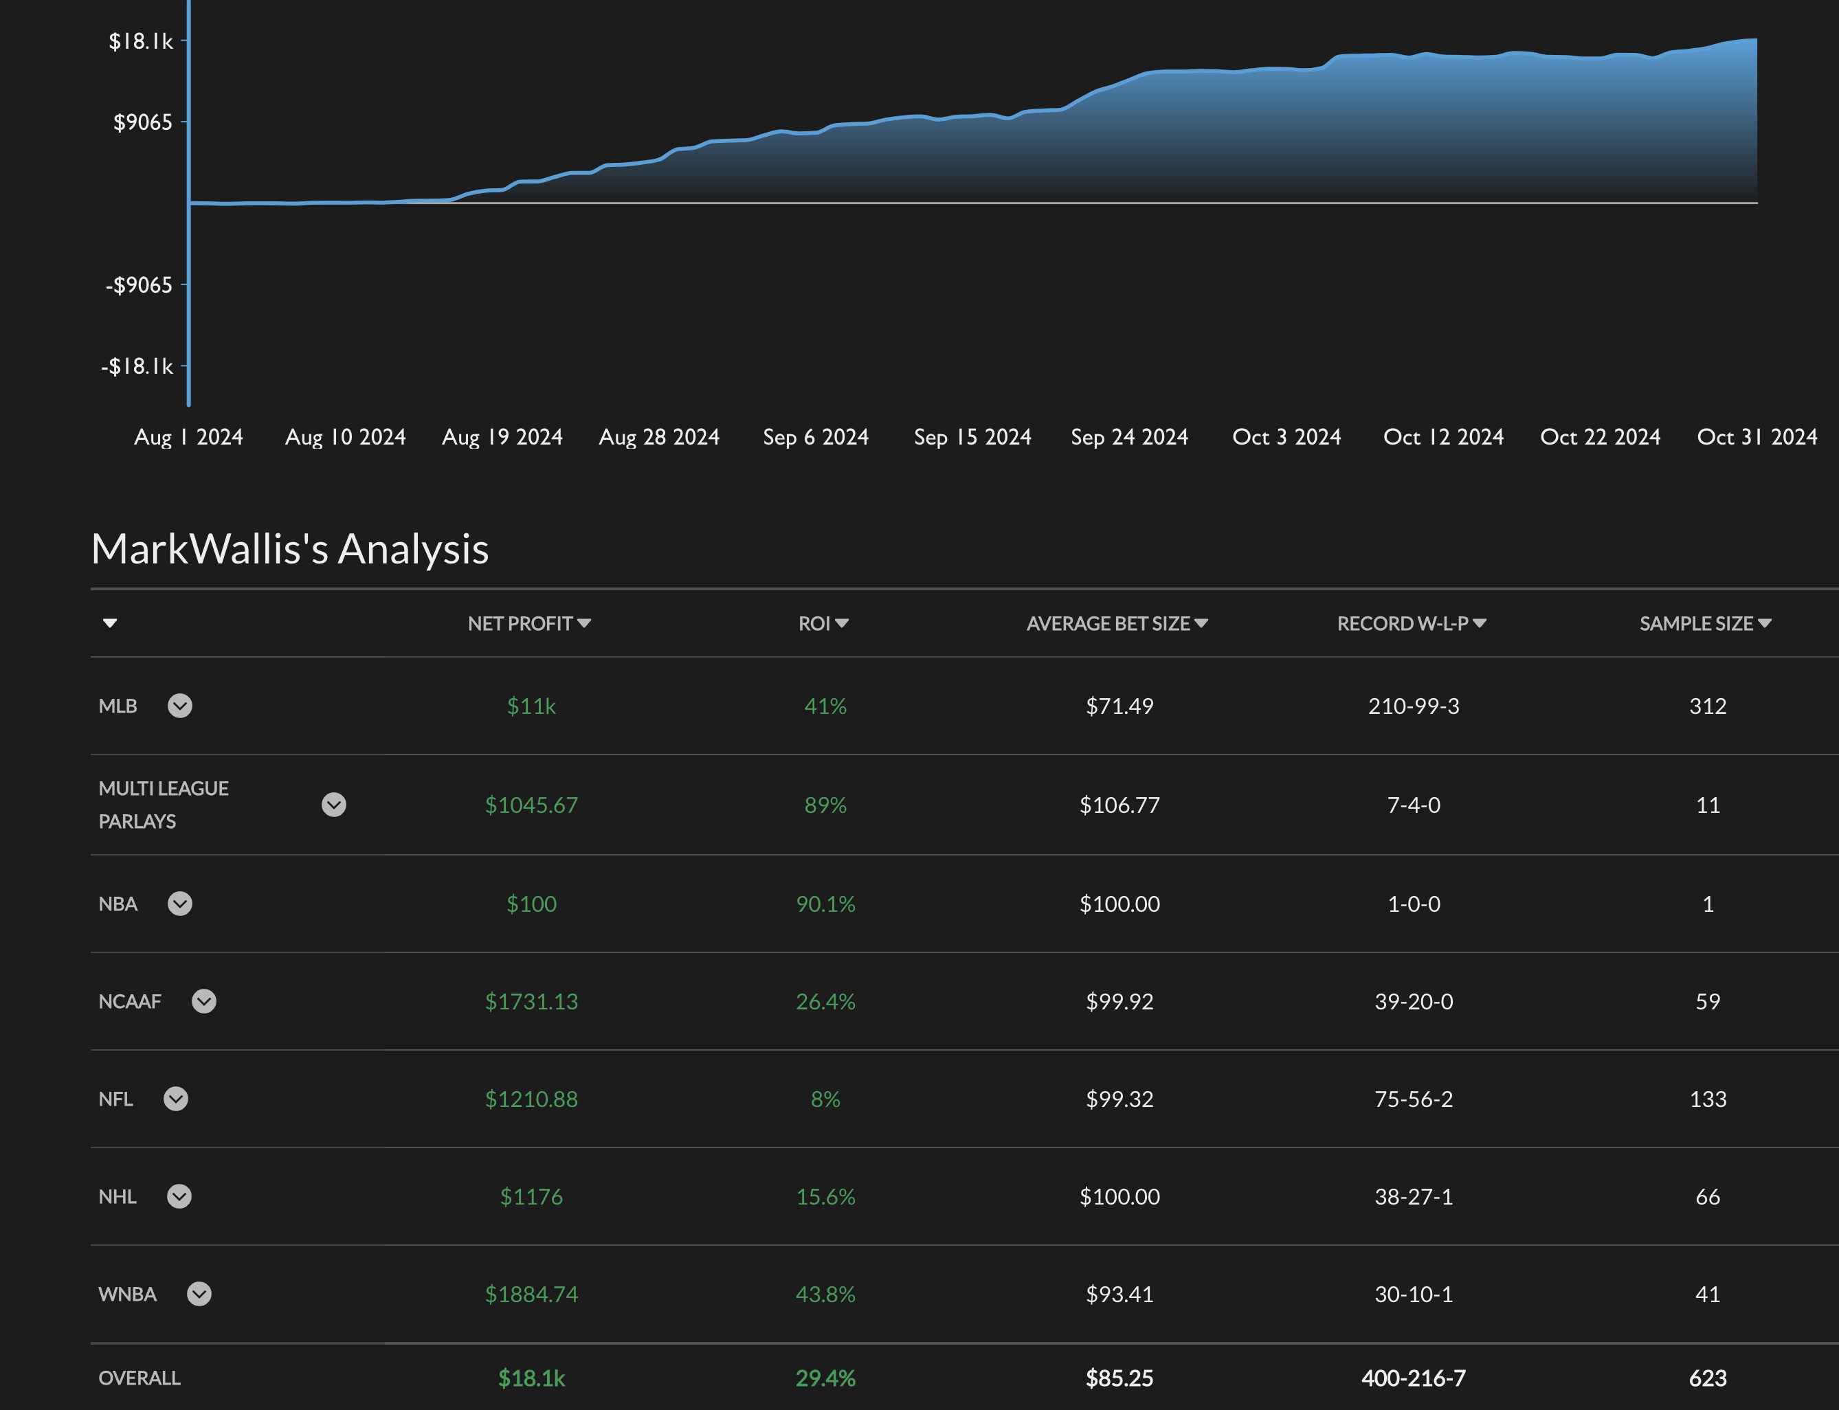Click parlays ROI value 89%
The width and height of the screenshot is (1839, 1410).
click(825, 805)
